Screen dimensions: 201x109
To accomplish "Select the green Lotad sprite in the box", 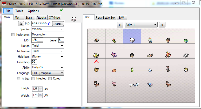I will coord(186,41).
